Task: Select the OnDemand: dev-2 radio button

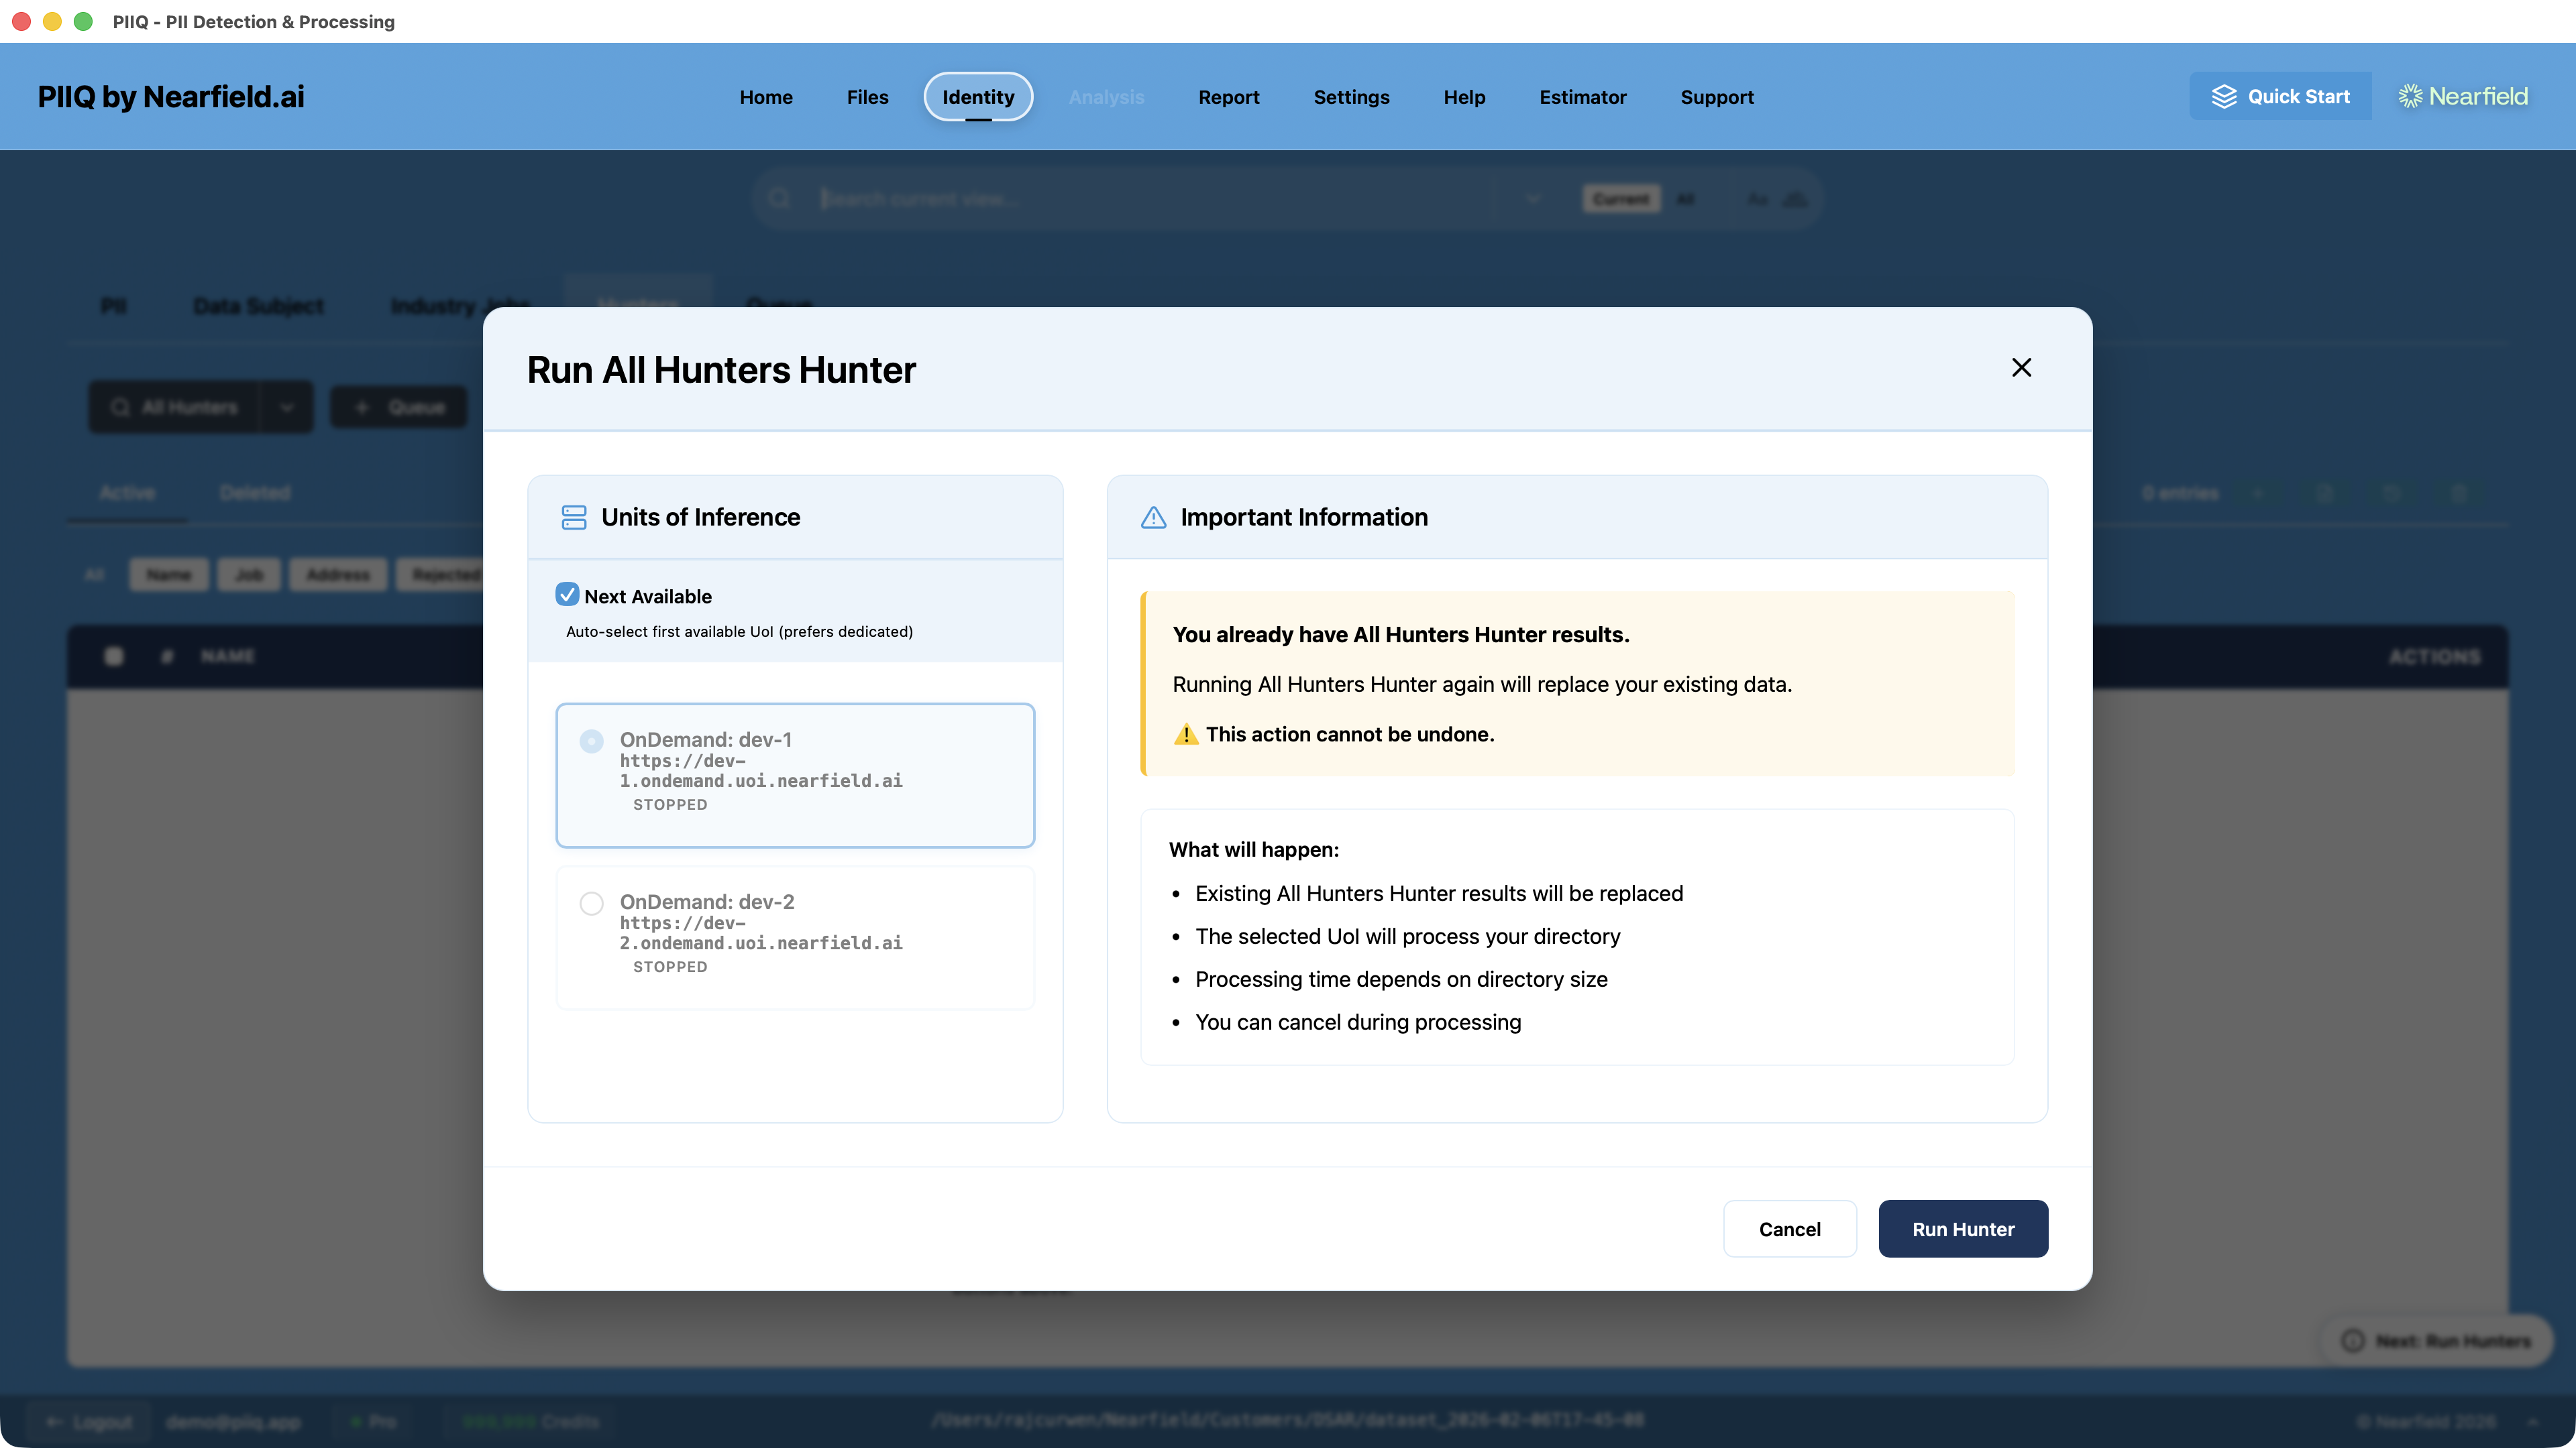Action: pos(591,902)
